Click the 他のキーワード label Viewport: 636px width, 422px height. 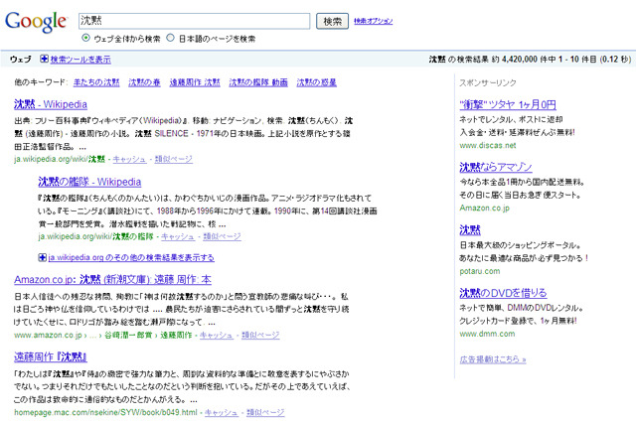pyautogui.click(x=40, y=82)
